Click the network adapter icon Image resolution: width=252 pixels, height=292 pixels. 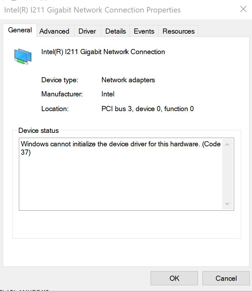pyautogui.click(x=23, y=56)
